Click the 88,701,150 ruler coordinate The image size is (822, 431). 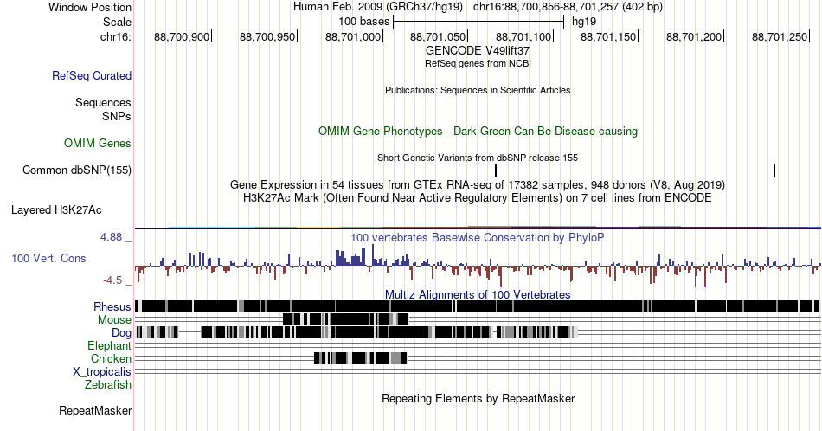coord(608,36)
